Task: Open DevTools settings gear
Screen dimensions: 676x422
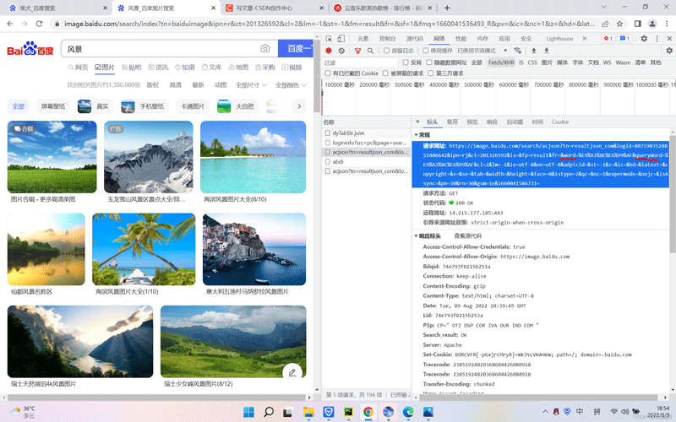Action: pos(644,39)
